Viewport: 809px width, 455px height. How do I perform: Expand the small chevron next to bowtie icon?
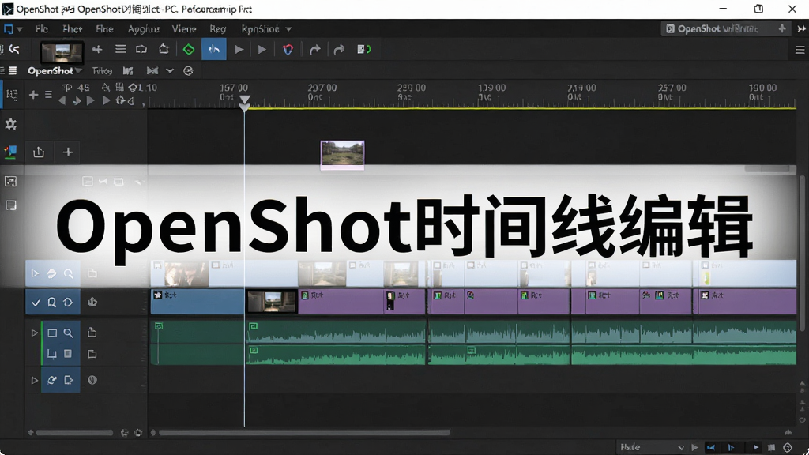(x=170, y=70)
